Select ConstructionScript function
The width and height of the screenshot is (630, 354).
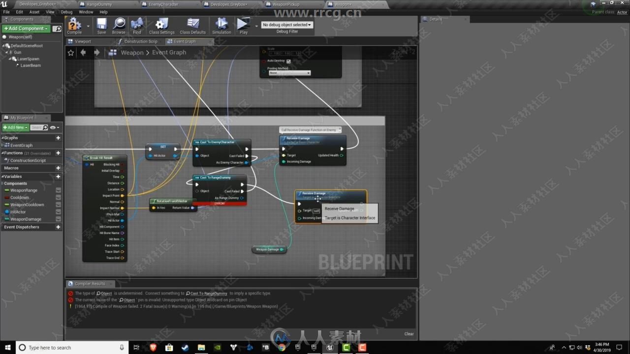28,160
